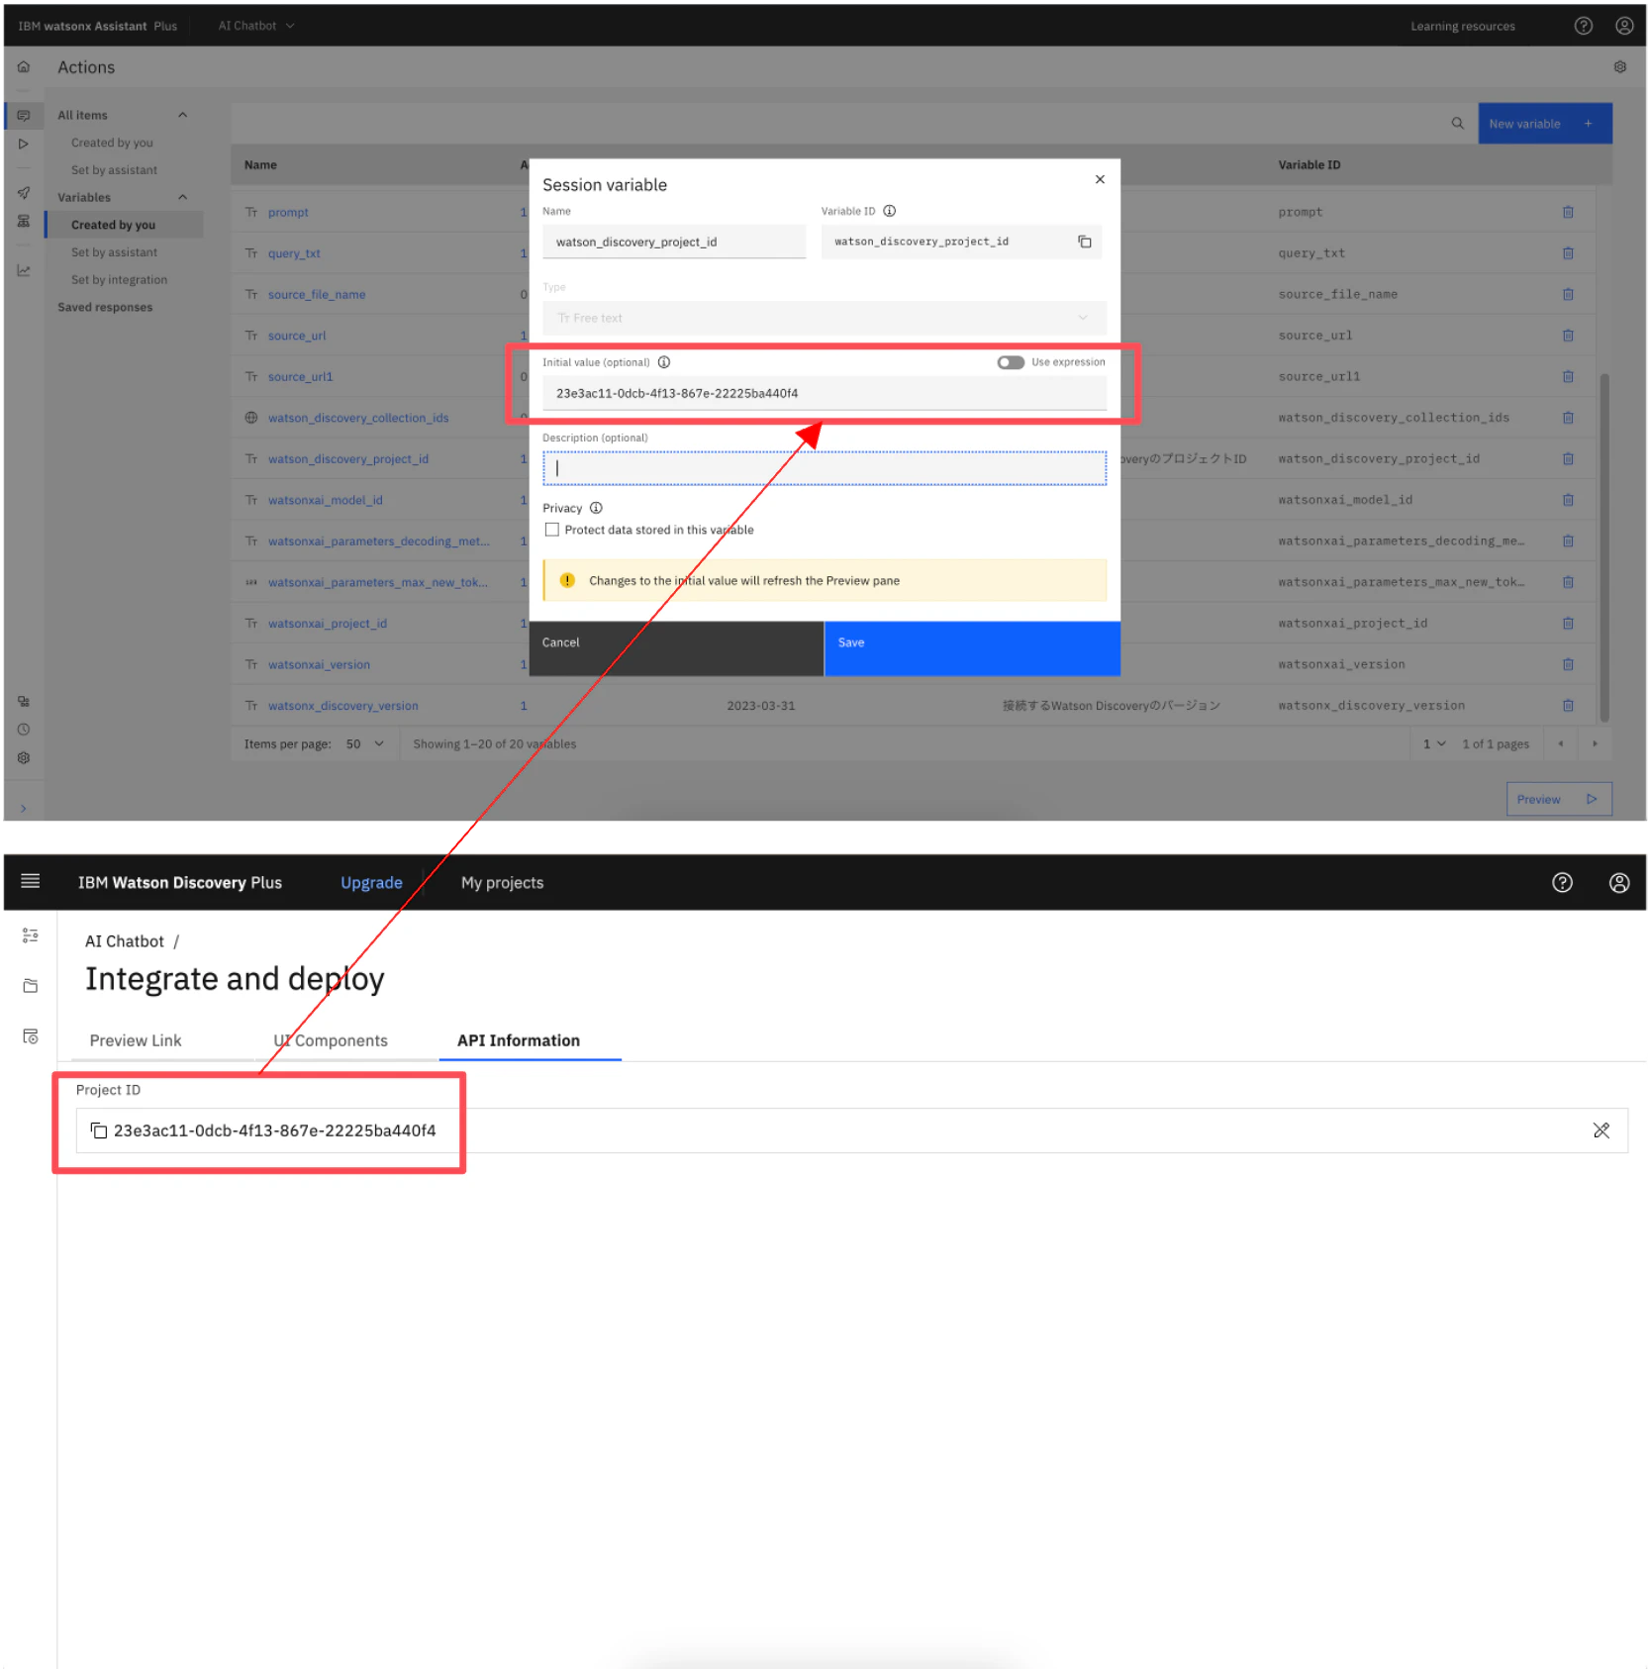
Task: Open the Type Free text dropdown
Action: (824, 318)
